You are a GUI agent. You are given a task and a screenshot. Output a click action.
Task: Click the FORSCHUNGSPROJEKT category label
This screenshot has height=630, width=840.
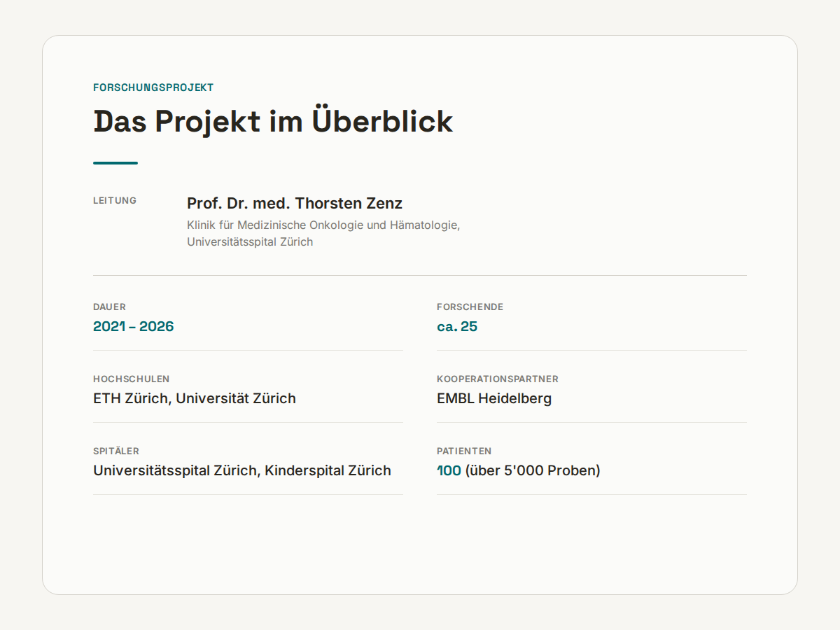(x=153, y=87)
